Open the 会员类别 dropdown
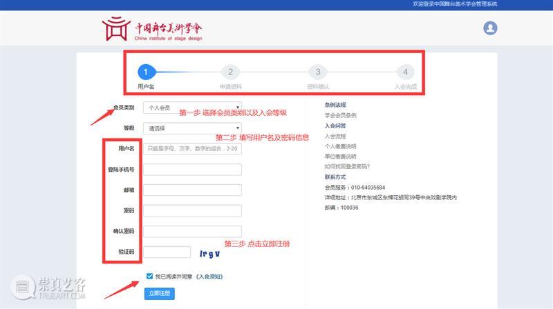553x309 pixels. coord(192,108)
